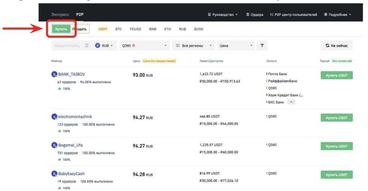This screenshot has width=368, height=191.
Task: Click the BANK_TAIBOV maker avatar icon
Action: coord(54,74)
